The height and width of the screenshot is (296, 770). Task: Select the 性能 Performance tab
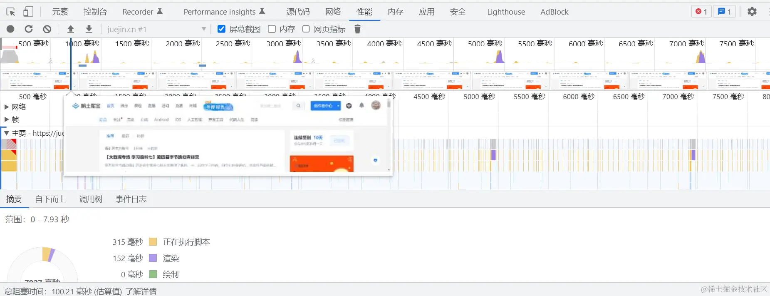pyautogui.click(x=364, y=12)
